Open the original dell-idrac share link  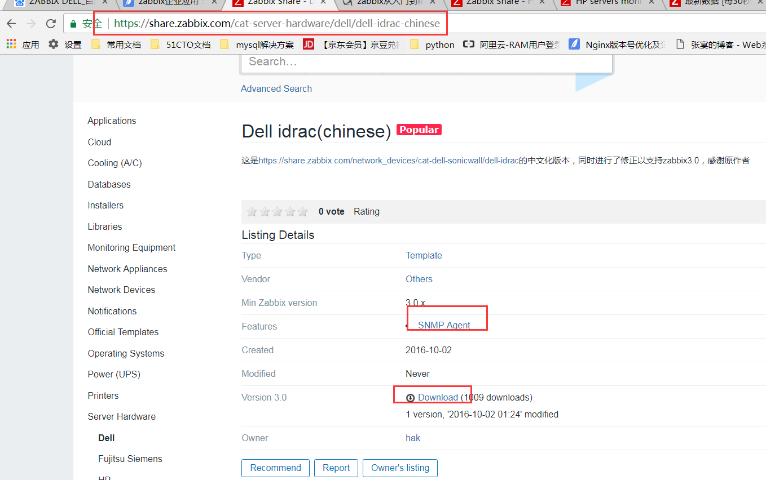click(x=389, y=161)
